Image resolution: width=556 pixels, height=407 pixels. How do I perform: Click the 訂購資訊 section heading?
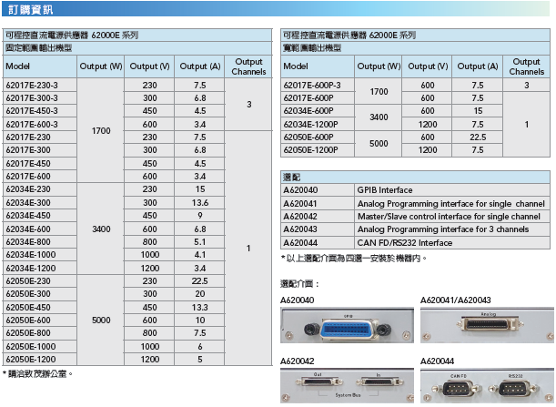tap(31, 10)
